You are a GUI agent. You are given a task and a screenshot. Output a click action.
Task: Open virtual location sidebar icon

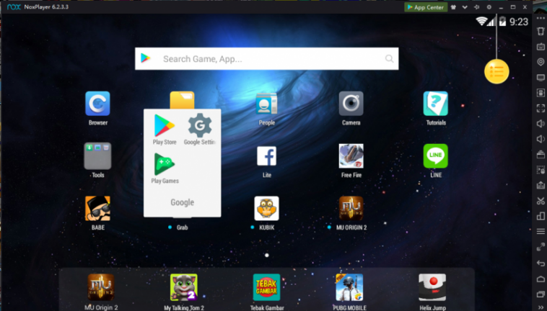point(541,62)
